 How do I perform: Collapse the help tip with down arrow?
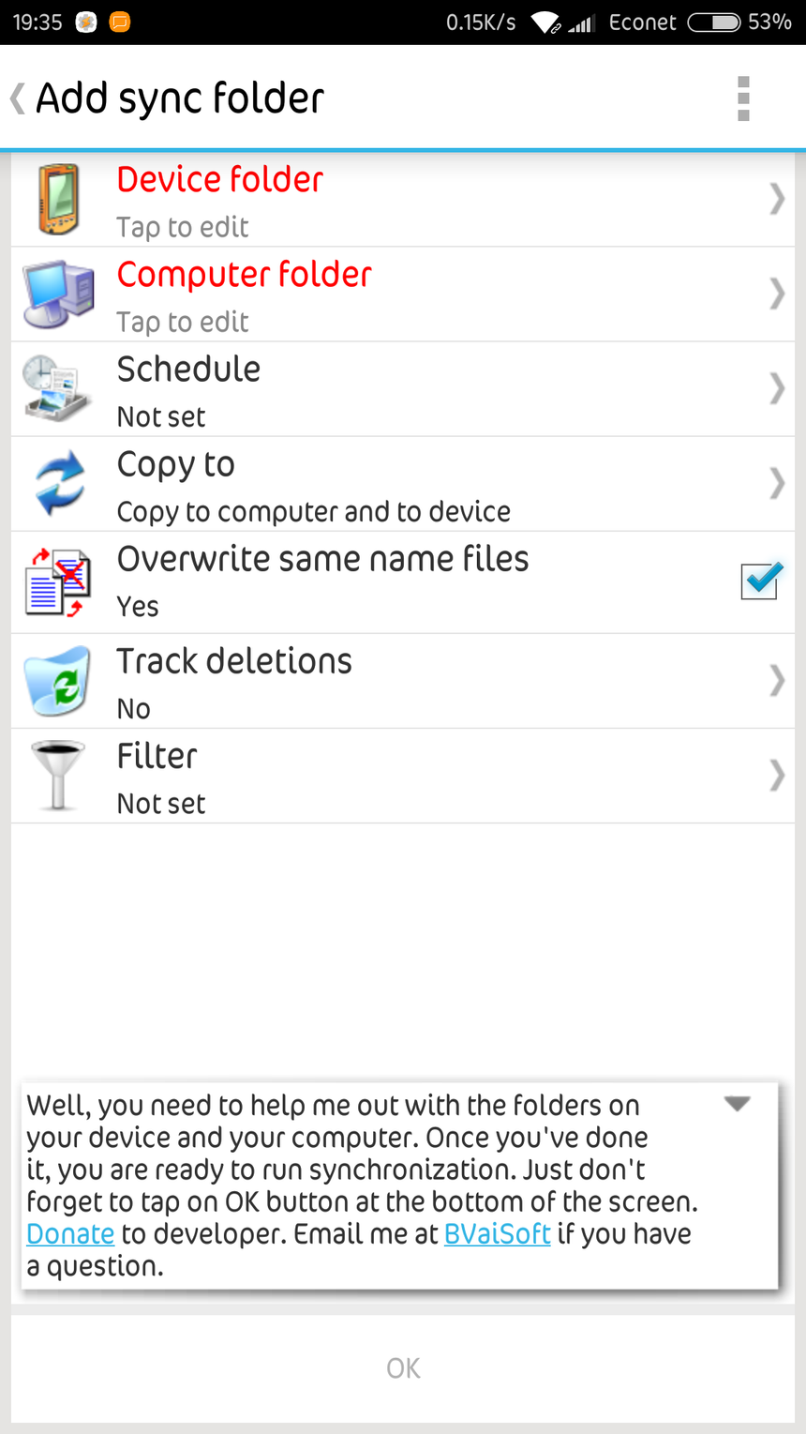click(738, 1104)
